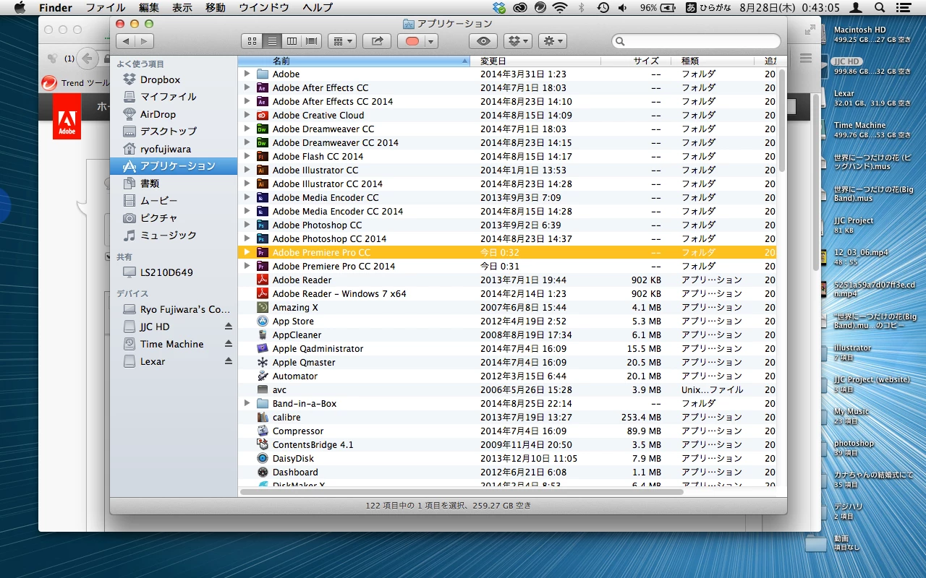The width and height of the screenshot is (926, 578).
Task: Click the horizontal scrollbar in the file list
Action: 461,492
